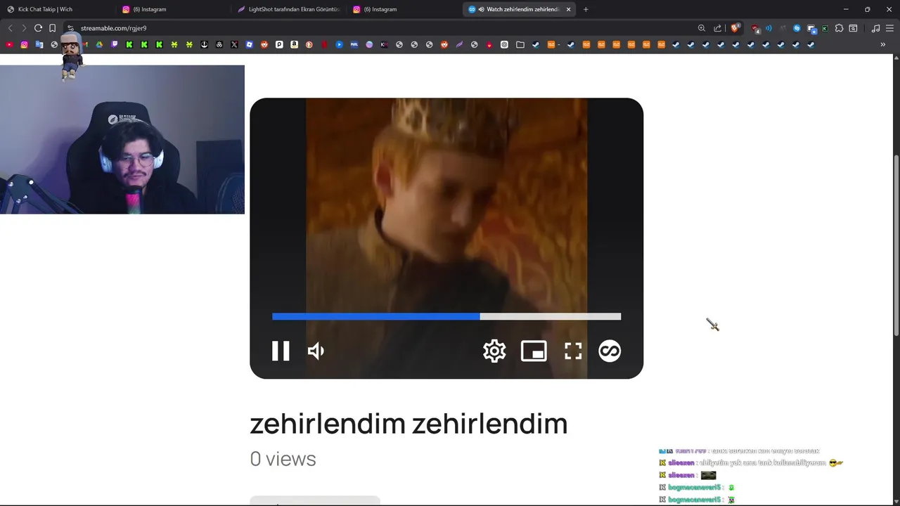Open the white P bookmark icon
This screenshot has height=506, width=900.
point(279,44)
